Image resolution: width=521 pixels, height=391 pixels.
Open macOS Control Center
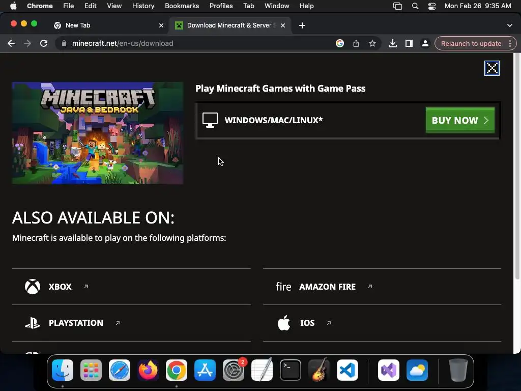(x=431, y=6)
